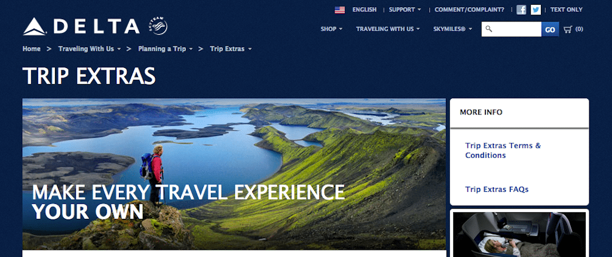Click the SkyTeam alliance logo
The height and width of the screenshot is (257, 612).
point(158,26)
